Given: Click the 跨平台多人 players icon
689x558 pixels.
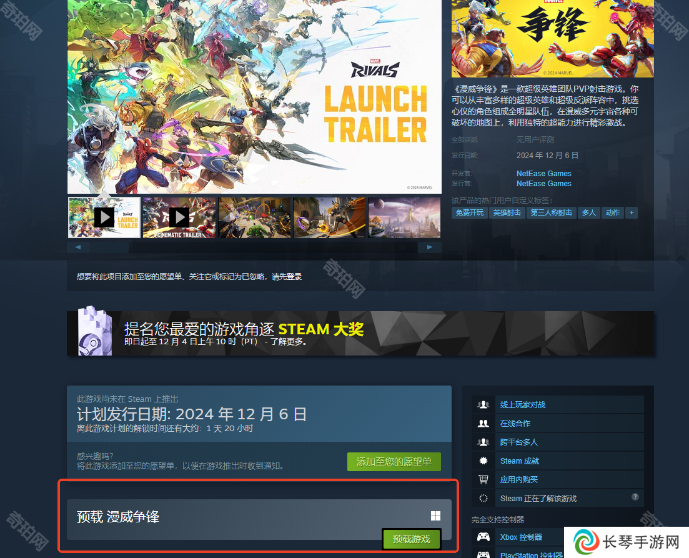Looking at the screenshot, I should (x=483, y=442).
